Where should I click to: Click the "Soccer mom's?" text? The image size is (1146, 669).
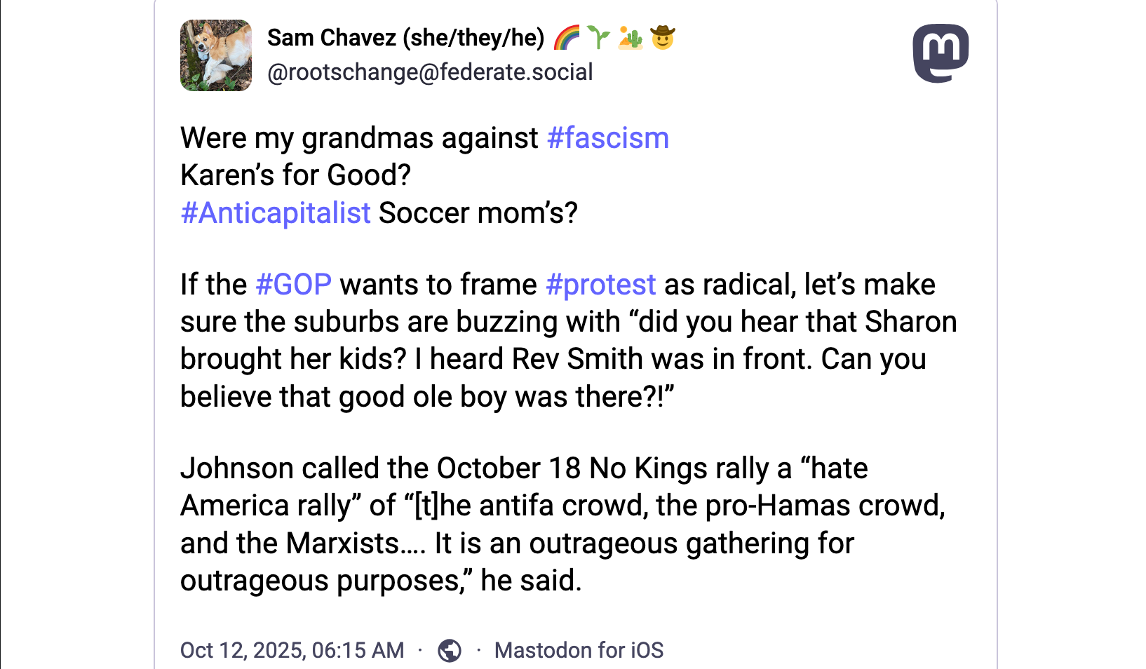[x=478, y=213]
